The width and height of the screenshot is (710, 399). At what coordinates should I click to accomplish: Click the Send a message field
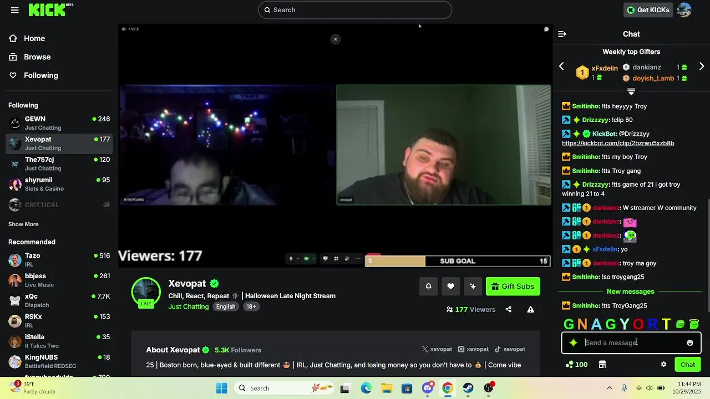pyautogui.click(x=632, y=343)
